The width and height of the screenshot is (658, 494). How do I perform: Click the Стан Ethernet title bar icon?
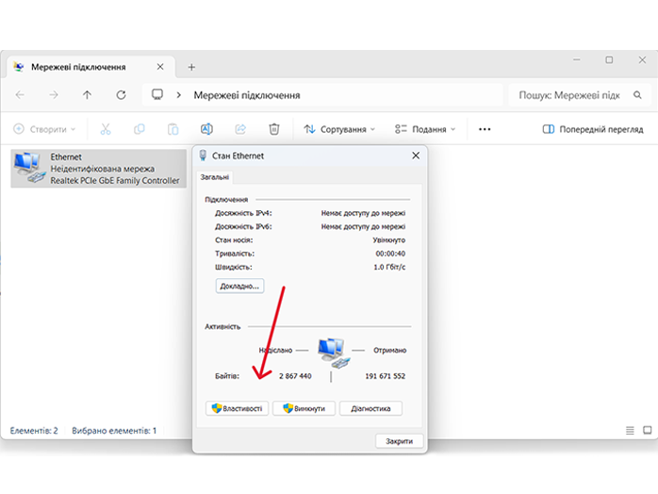point(203,156)
